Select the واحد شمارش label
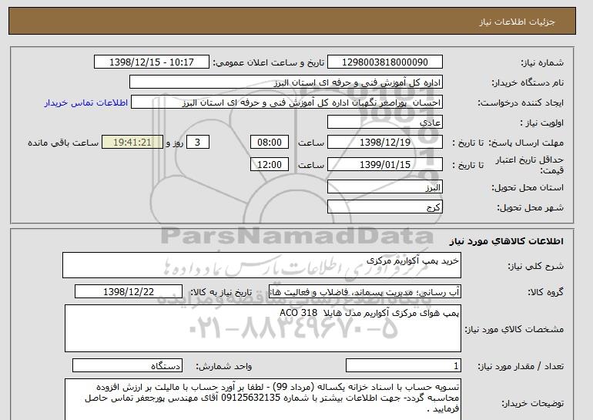This screenshot has width=593, height=420. [x=223, y=366]
